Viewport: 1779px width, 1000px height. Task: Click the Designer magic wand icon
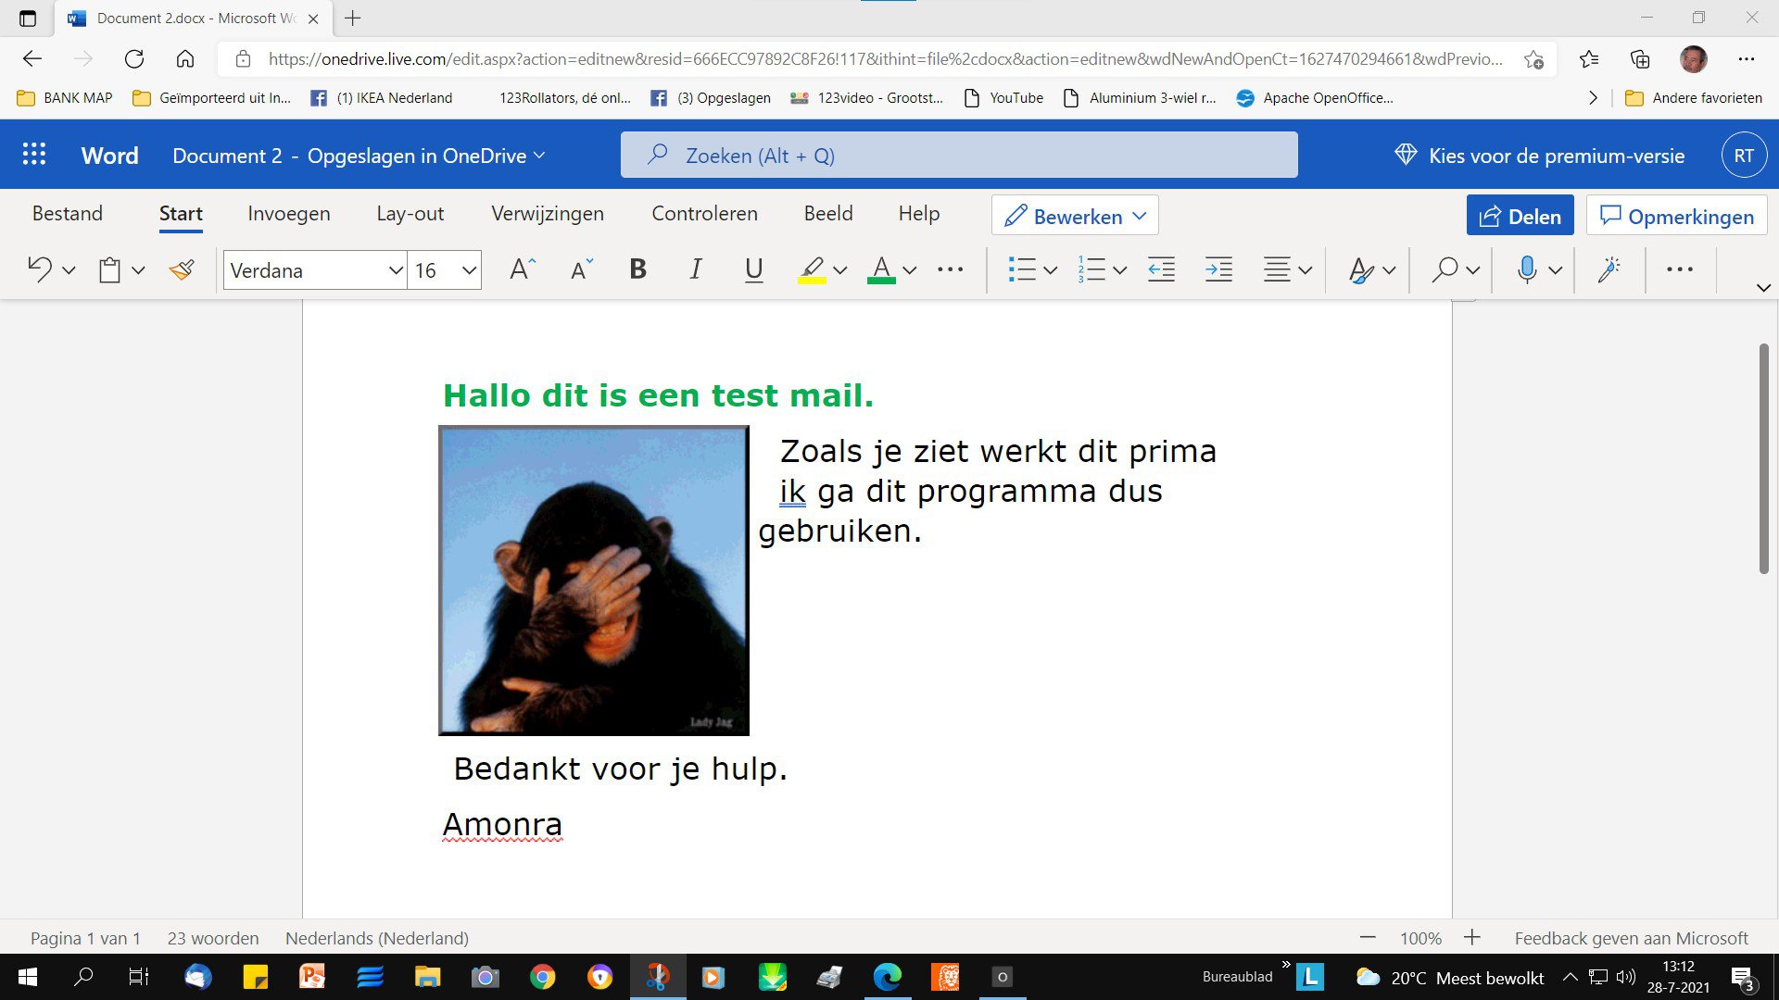(1609, 269)
